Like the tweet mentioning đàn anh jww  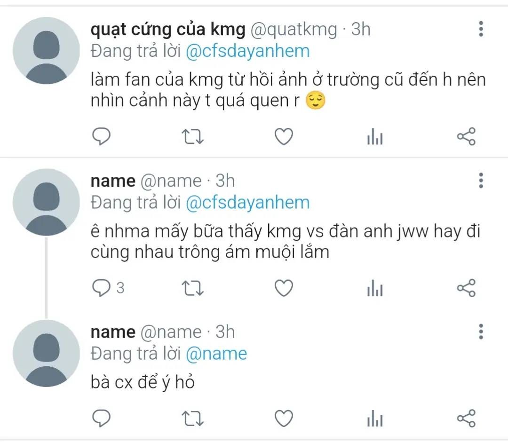pos(284,288)
